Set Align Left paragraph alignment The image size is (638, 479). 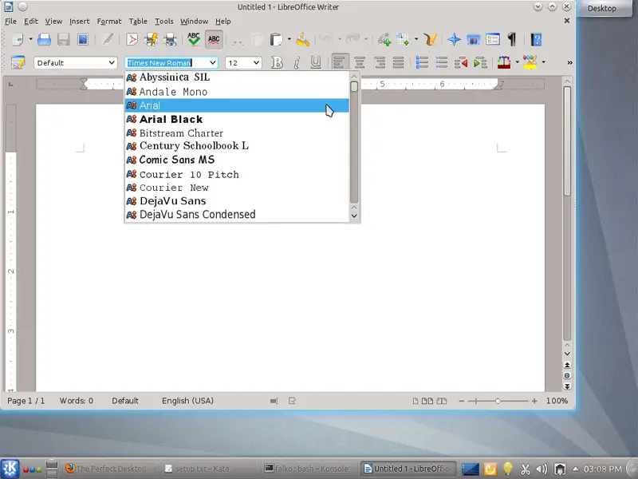[340, 63]
